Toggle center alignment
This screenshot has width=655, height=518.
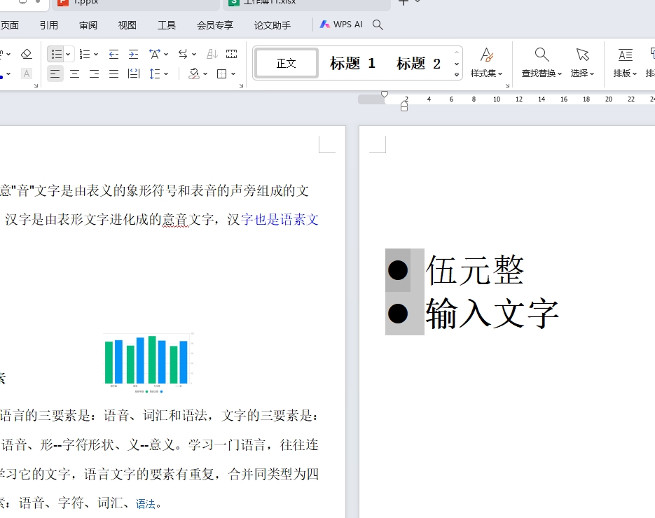coord(75,74)
